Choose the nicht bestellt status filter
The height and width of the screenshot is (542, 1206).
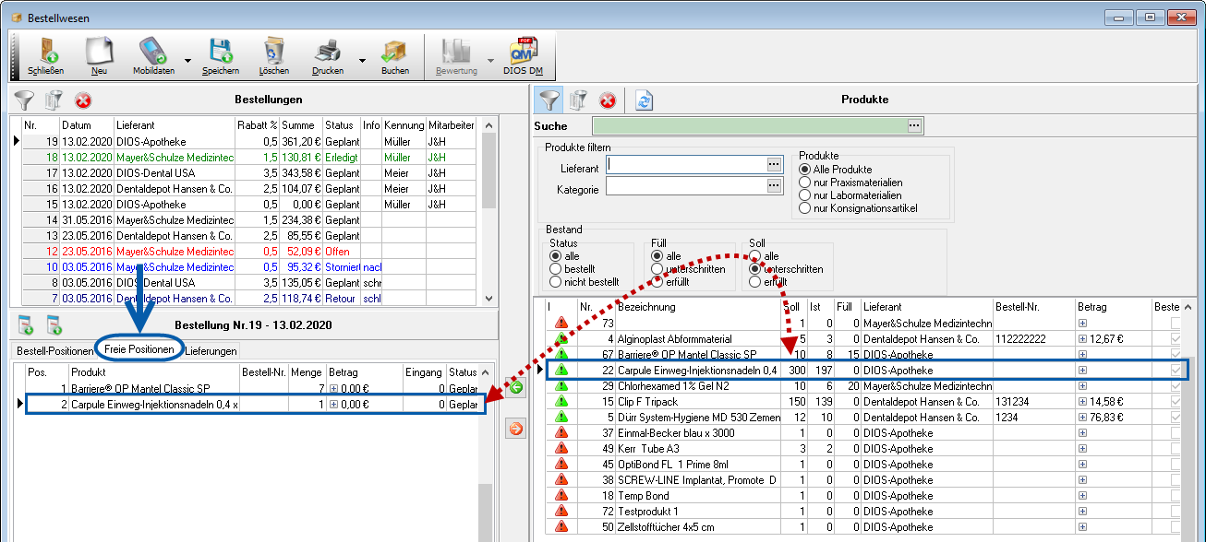point(555,282)
